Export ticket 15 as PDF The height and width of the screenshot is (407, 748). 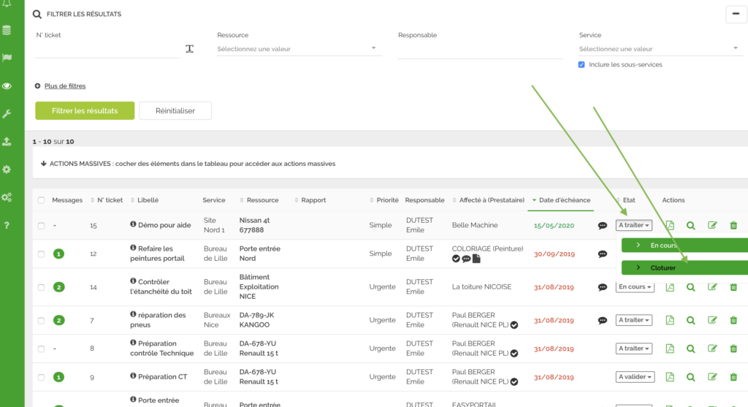(x=670, y=226)
